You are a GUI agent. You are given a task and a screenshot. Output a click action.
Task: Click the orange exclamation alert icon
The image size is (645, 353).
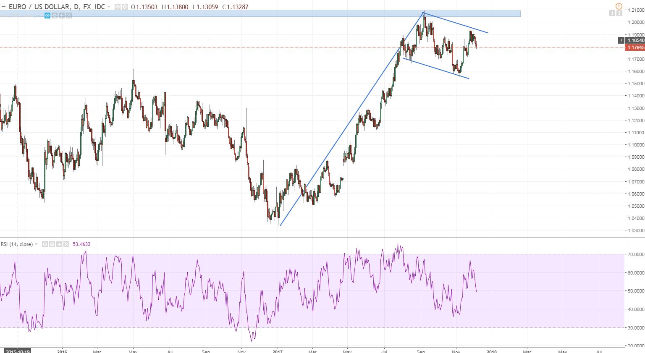pyautogui.click(x=619, y=6)
